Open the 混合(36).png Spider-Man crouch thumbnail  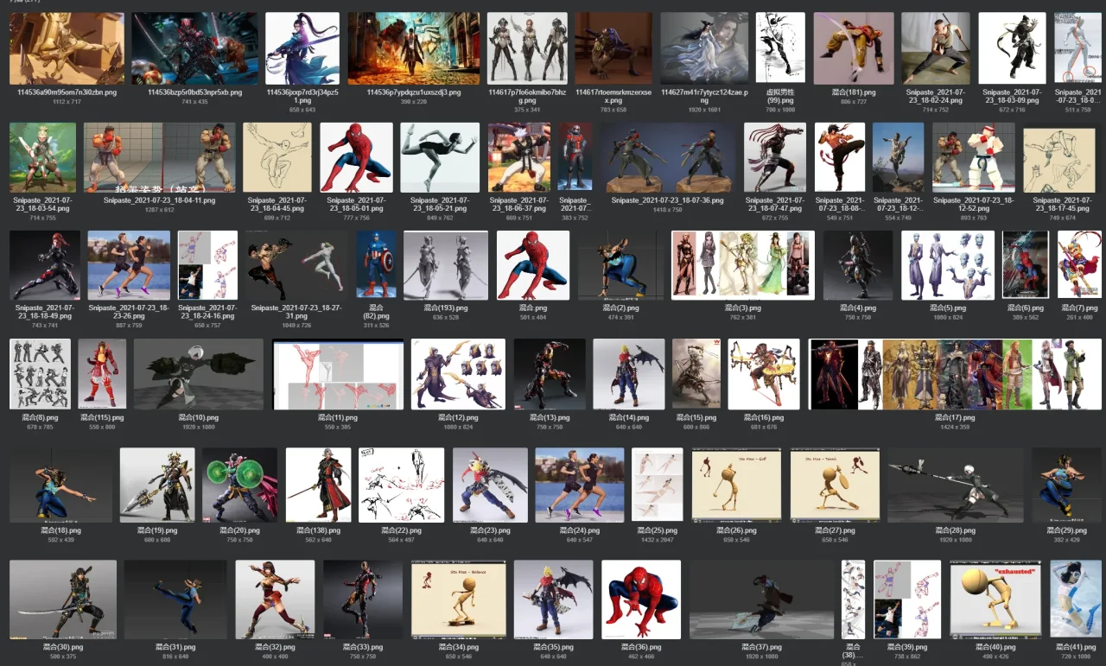pos(641,599)
